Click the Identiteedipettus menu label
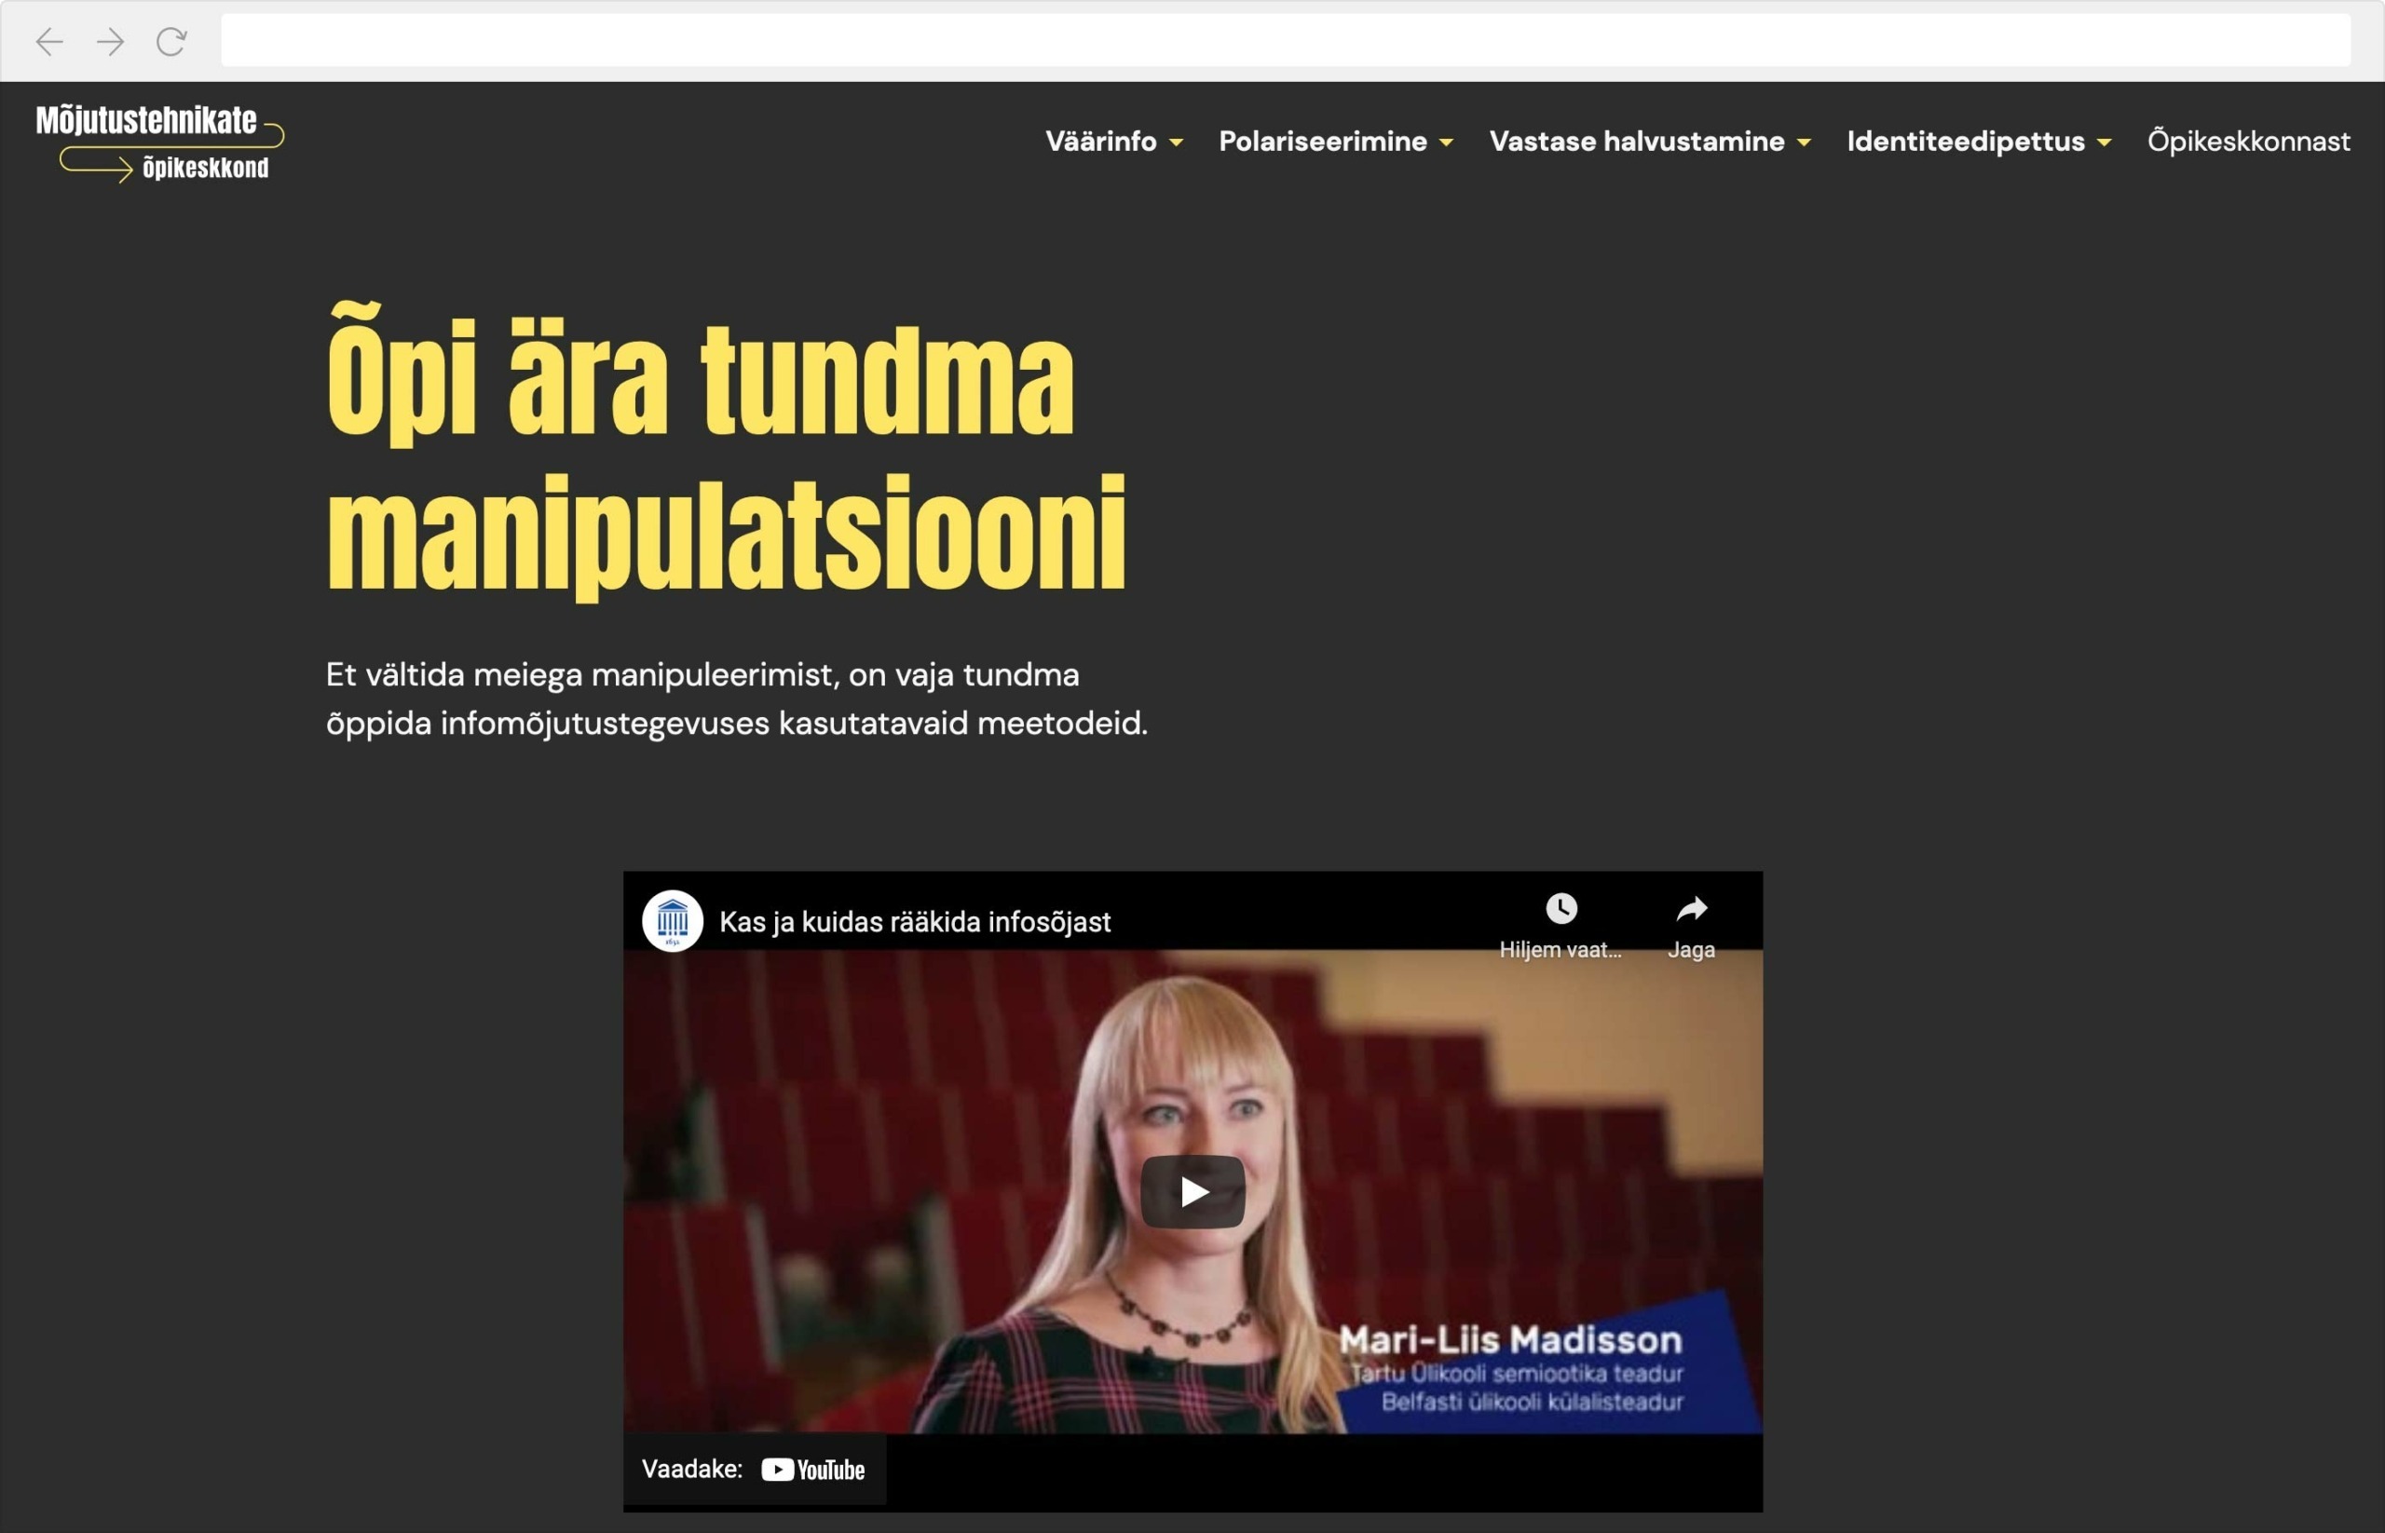 1965,142
